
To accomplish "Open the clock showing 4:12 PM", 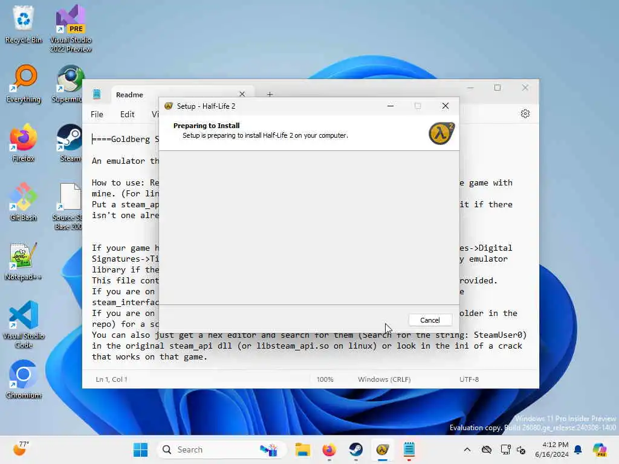I will (x=551, y=449).
